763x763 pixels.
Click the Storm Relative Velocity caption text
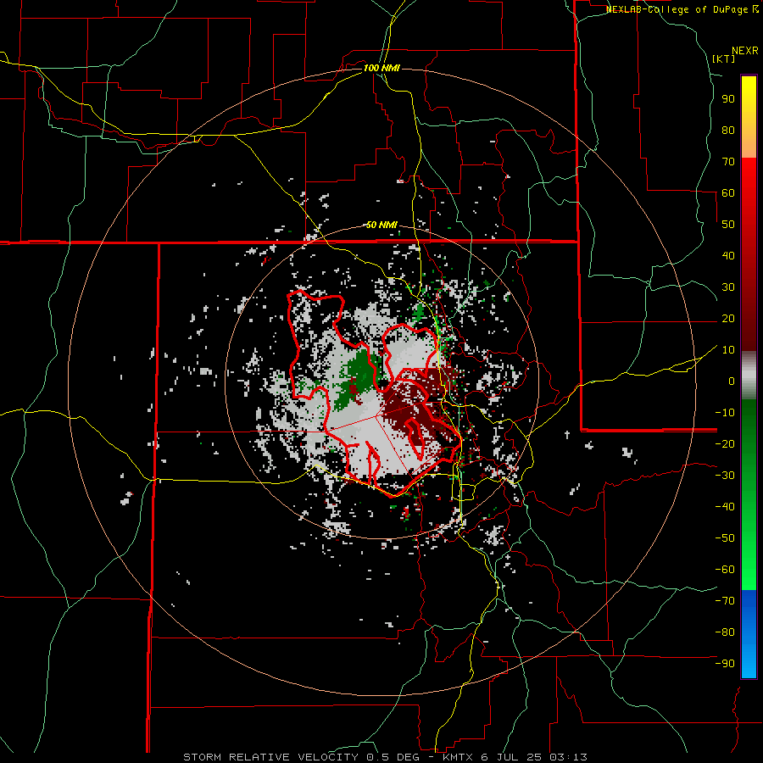click(385, 757)
